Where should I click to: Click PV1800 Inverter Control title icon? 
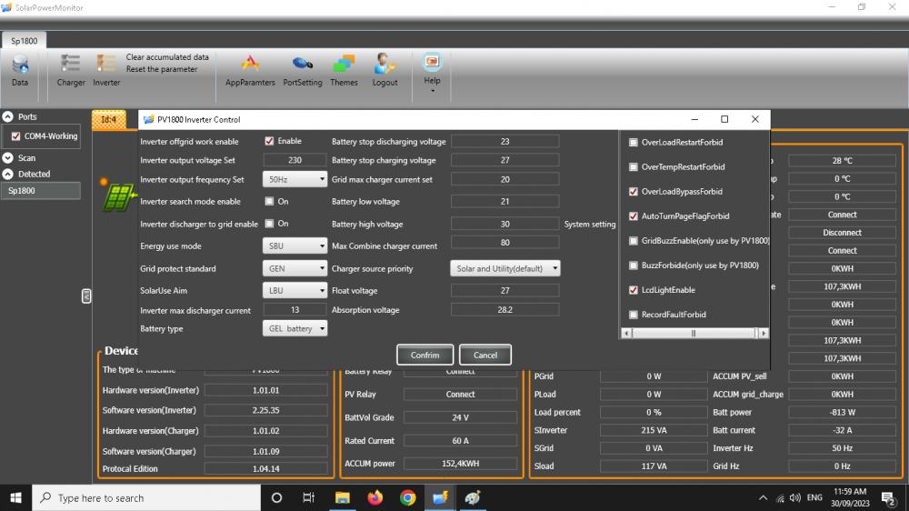pyautogui.click(x=148, y=119)
